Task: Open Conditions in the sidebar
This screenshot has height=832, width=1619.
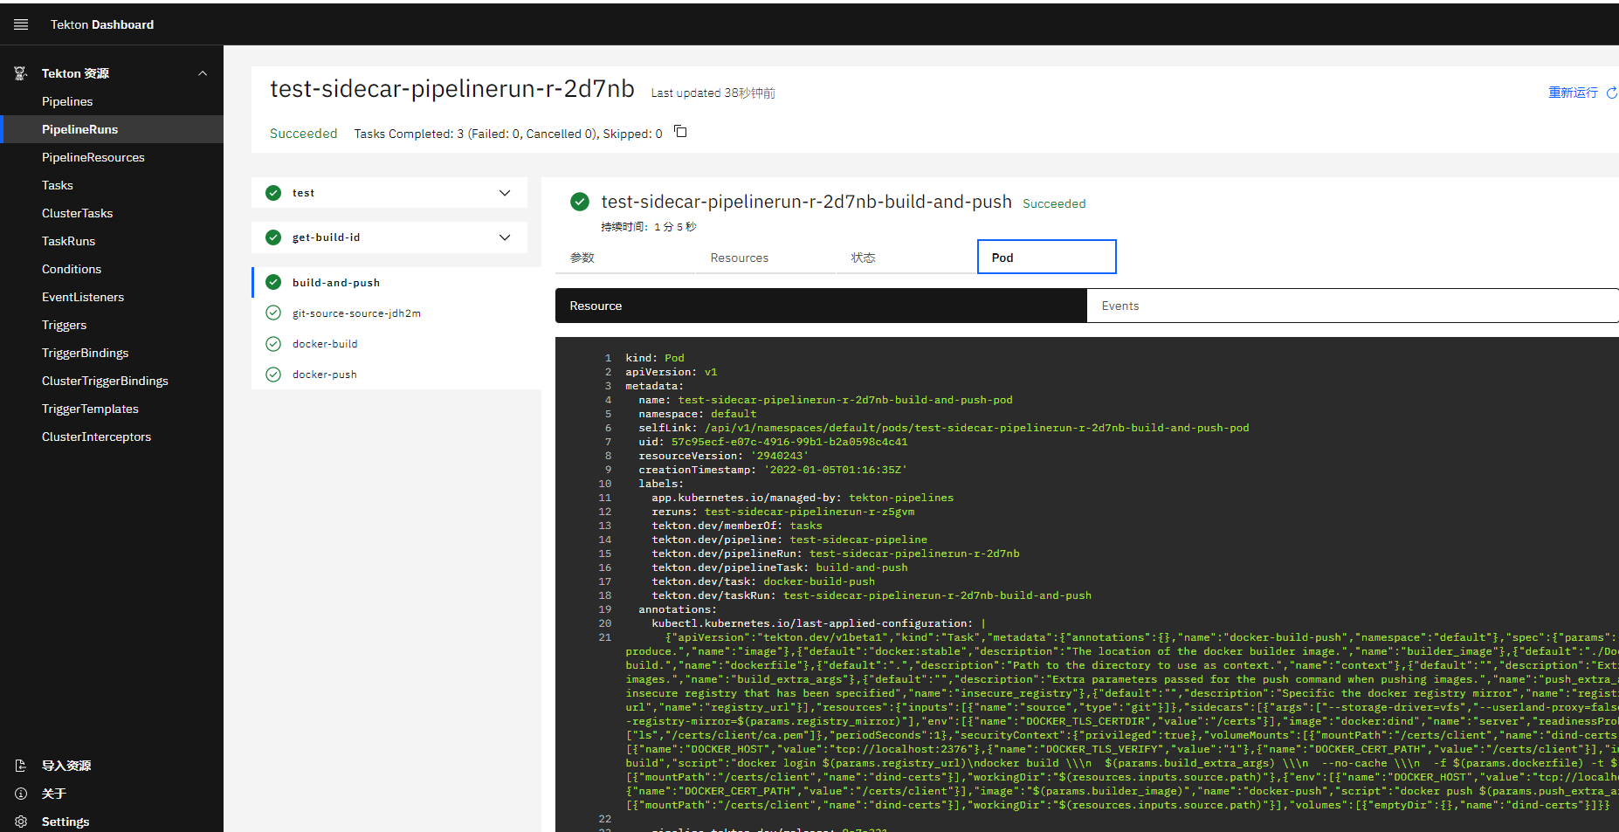Action: pos(112,269)
